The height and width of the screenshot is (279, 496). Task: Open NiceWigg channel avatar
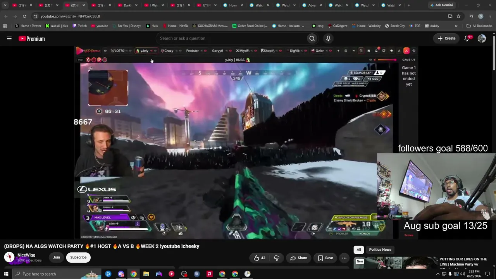(x=9, y=257)
